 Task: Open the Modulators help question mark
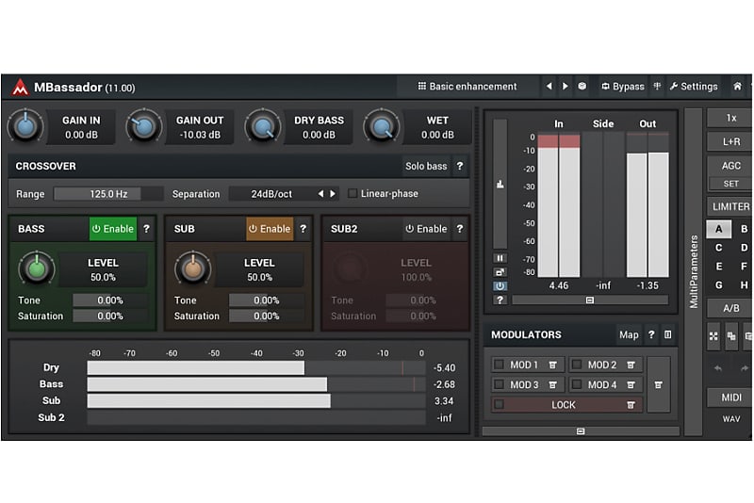(651, 334)
